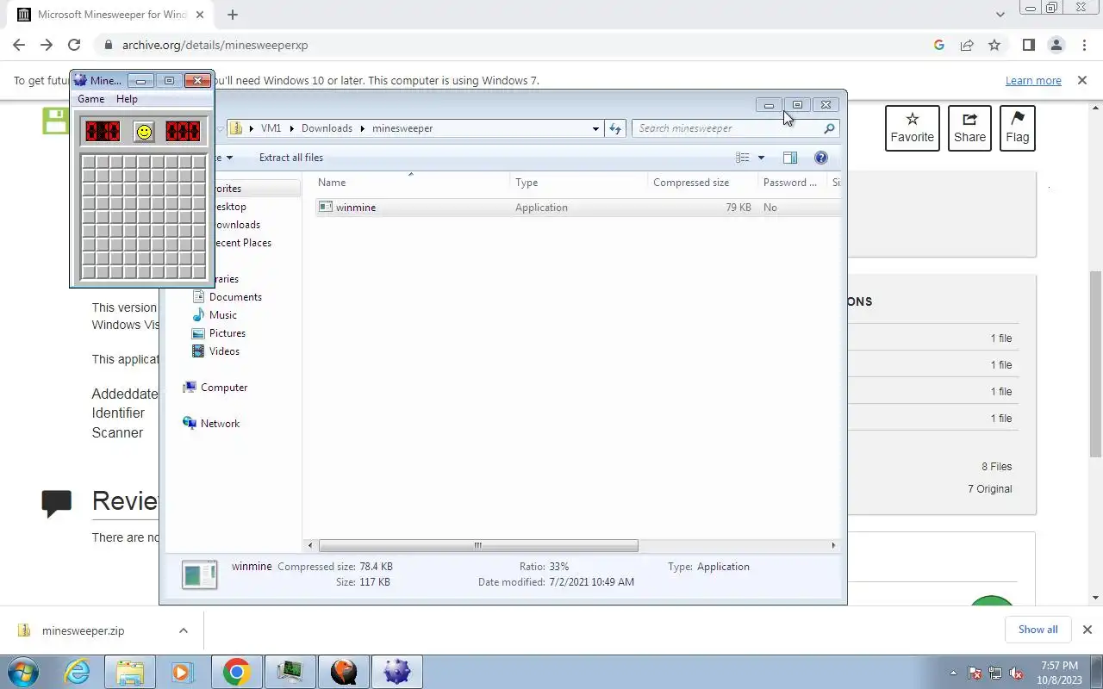
Task: Select Computer in the navigation pane
Action: pyautogui.click(x=224, y=388)
